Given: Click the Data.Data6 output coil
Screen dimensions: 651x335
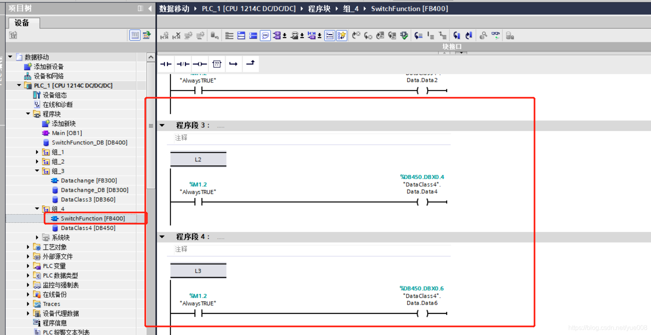Looking at the screenshot, I should (x=422, y=314).
